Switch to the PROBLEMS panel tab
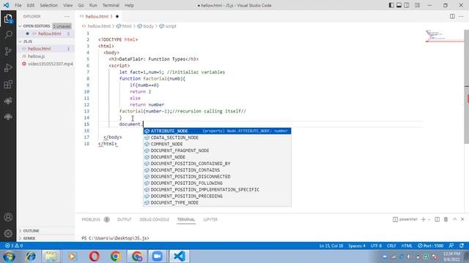The width and height of the screenshot is (469, 263). [91, 219]
